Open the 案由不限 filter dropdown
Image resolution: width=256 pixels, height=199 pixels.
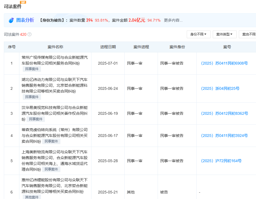tap(249, 34)
